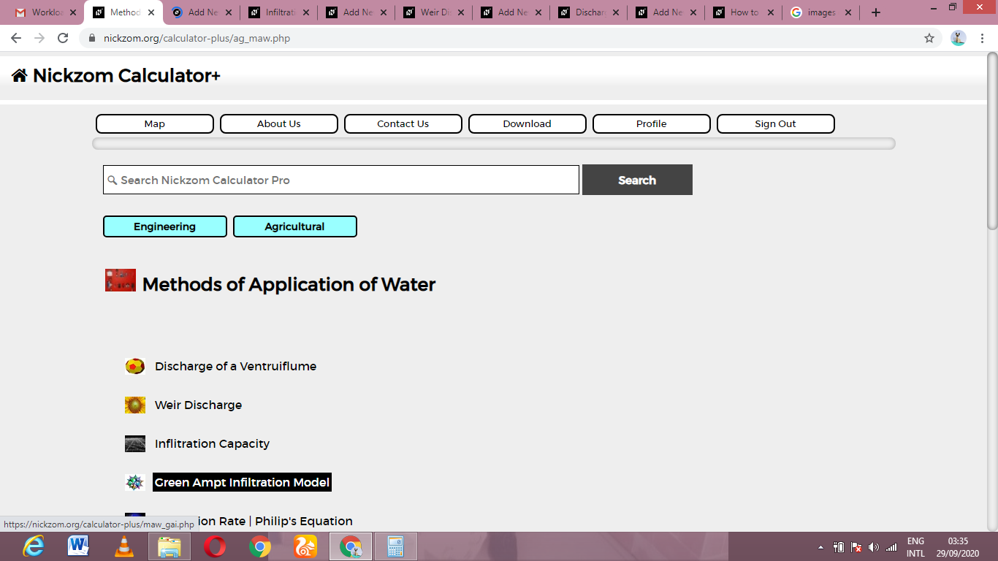Viewport: 998px width, 561px height.
Task: Click the Download button
Action: pos(527,123)
